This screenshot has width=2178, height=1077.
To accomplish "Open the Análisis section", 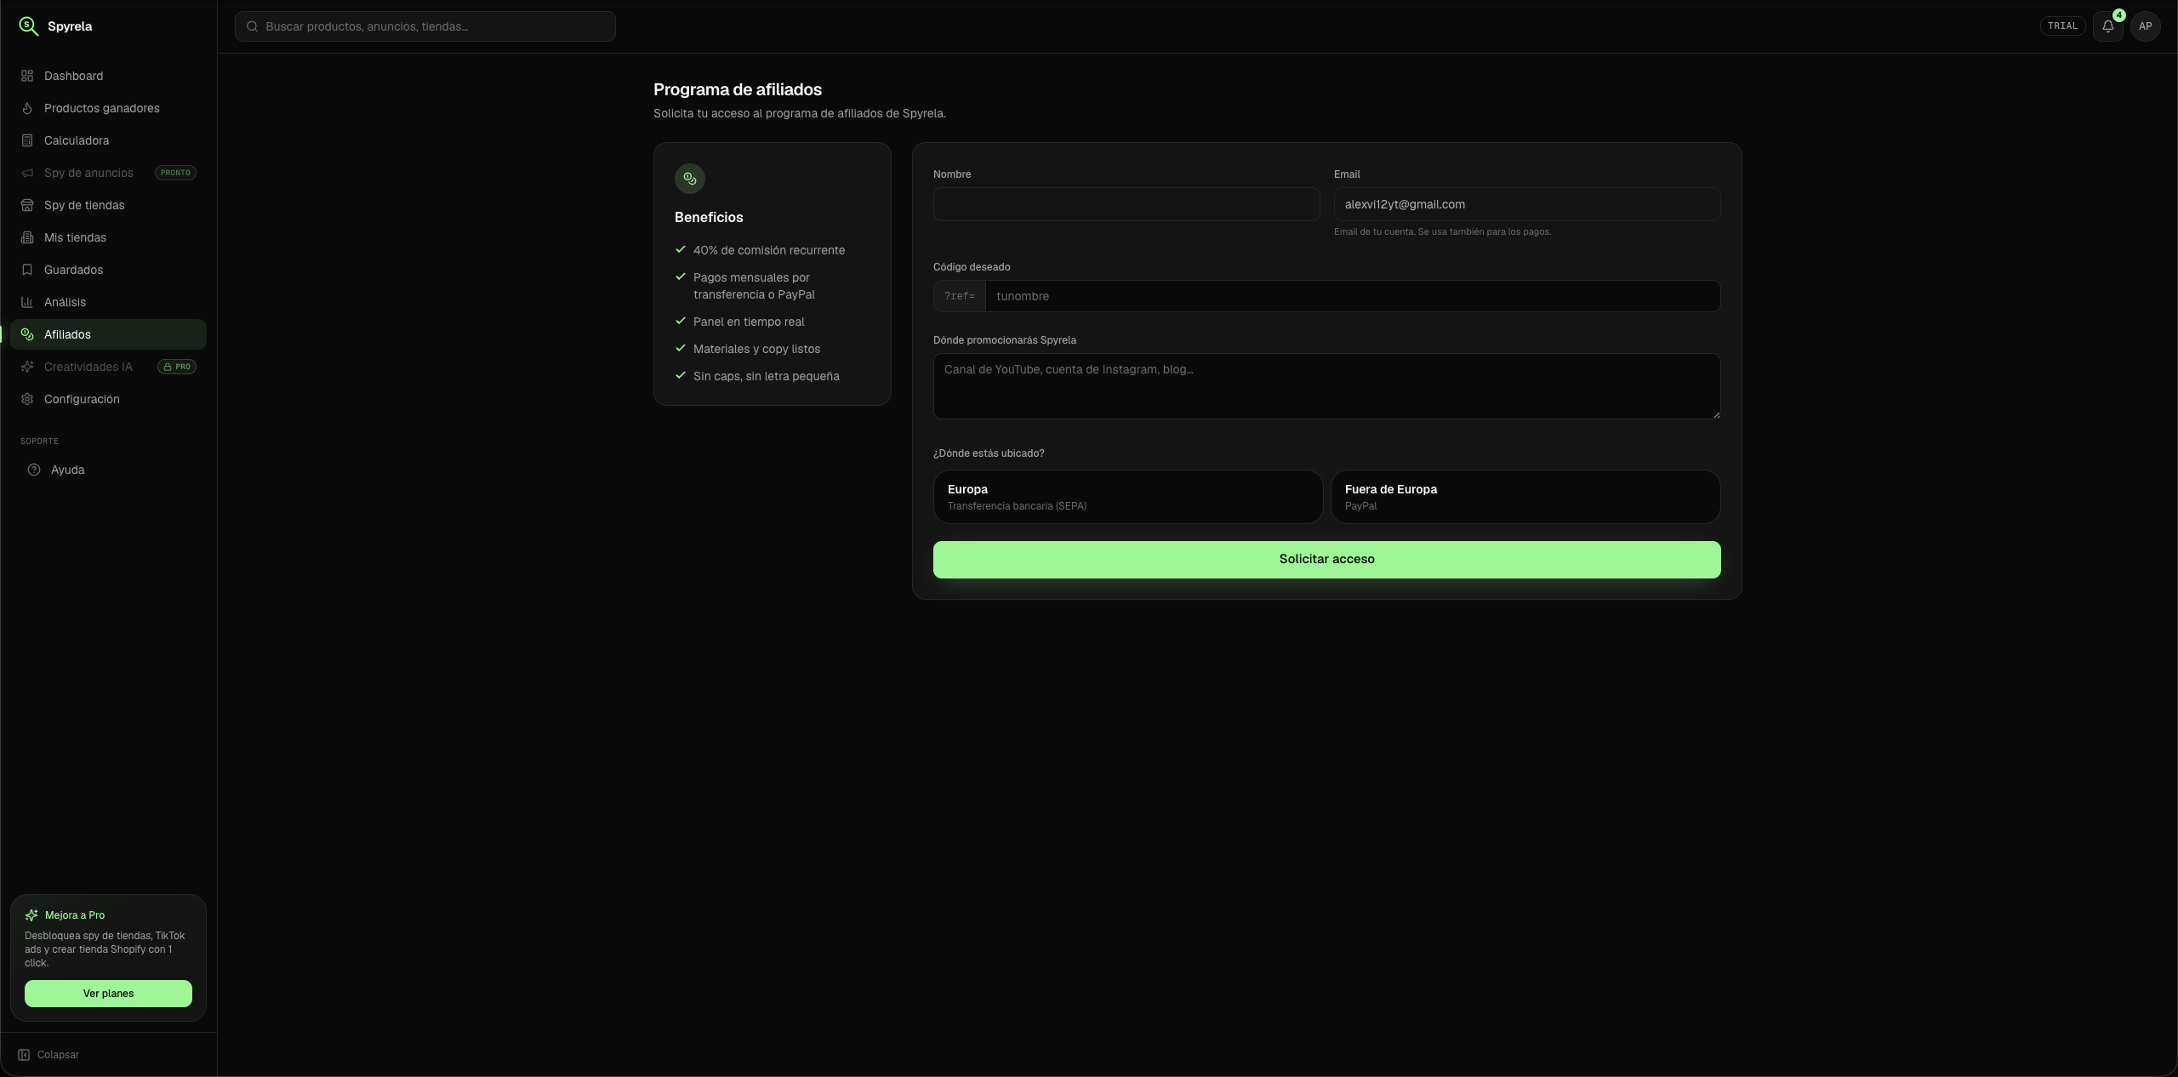I will (108, 302).
